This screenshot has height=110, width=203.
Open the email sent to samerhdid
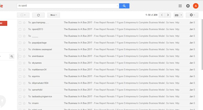point(107,90)
